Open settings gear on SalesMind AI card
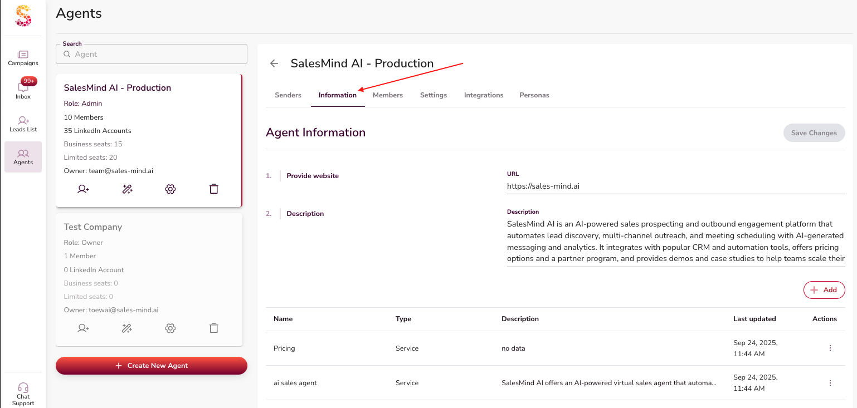The height and width of the screenshot is (408, 857). click(171, 189)
